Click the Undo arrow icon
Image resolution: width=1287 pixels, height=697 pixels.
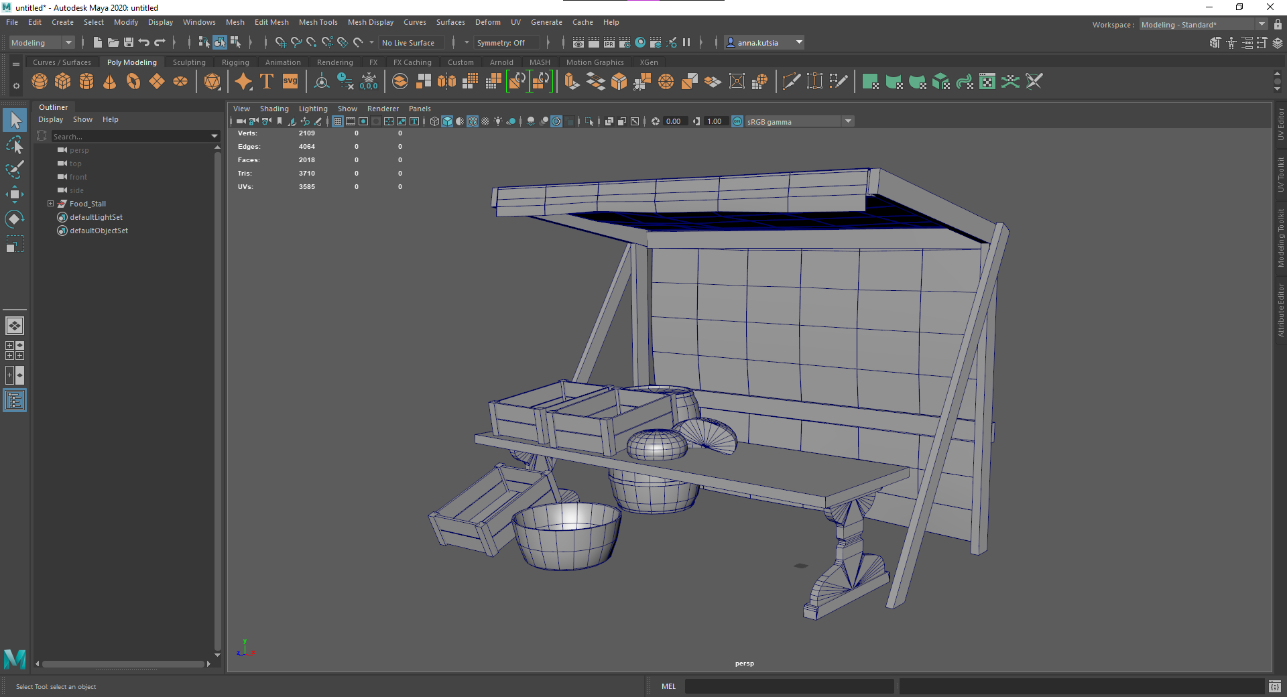click(x=144, y=42)
